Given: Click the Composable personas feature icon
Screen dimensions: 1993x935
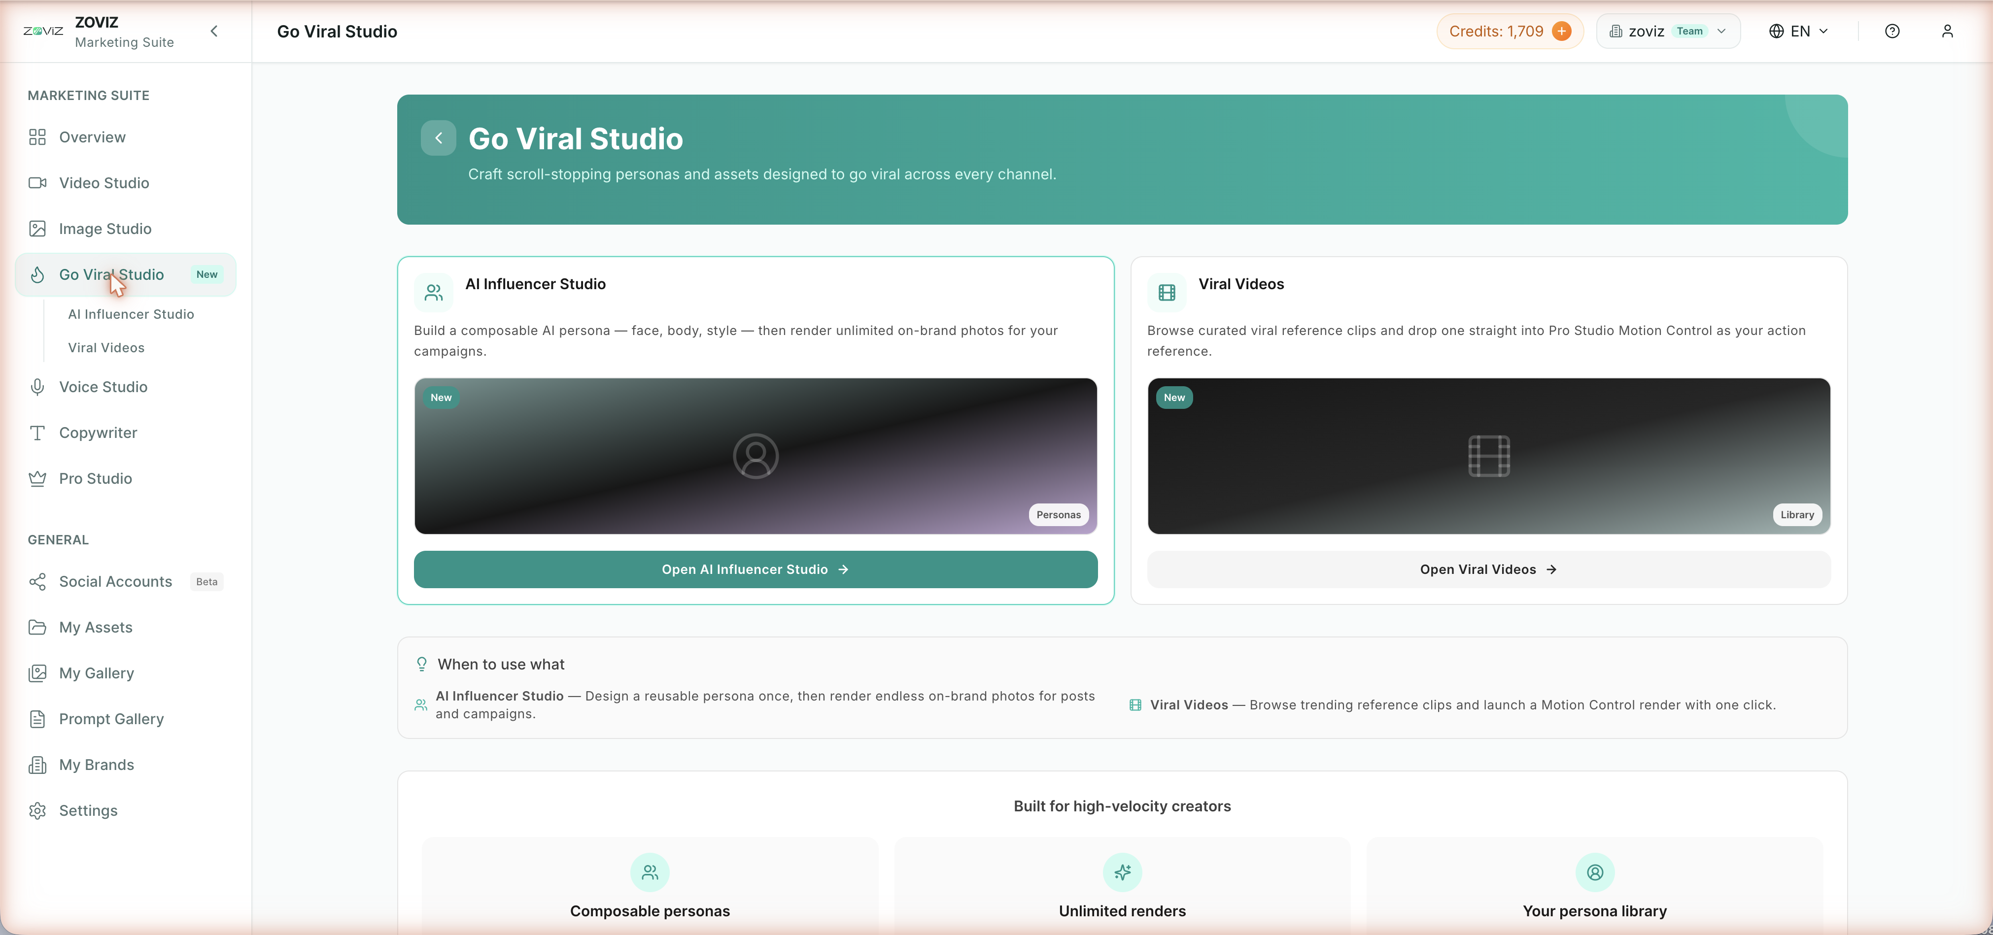Looking at the screenshot, I should [650, 872].
